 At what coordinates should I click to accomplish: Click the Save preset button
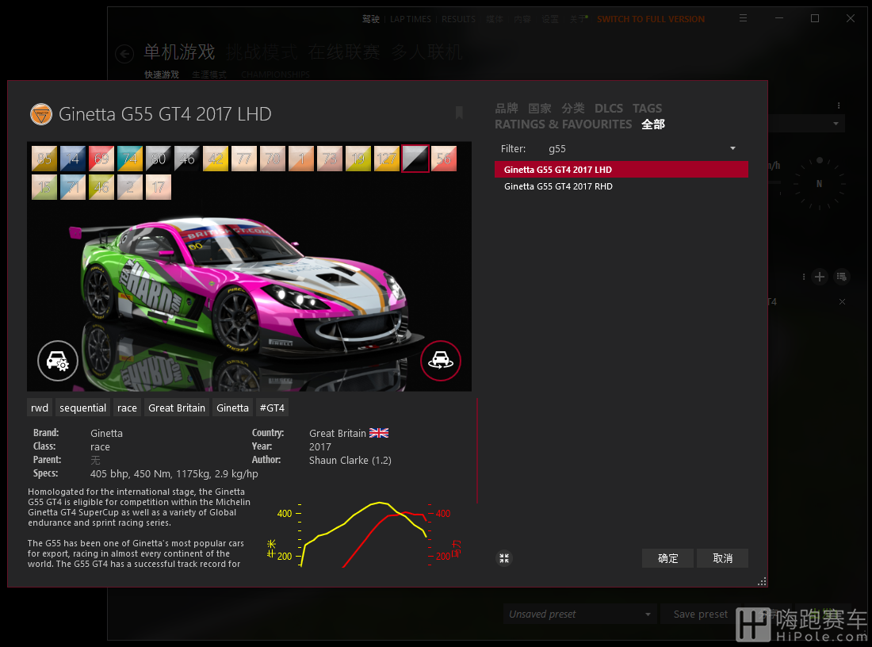(700, 614)
